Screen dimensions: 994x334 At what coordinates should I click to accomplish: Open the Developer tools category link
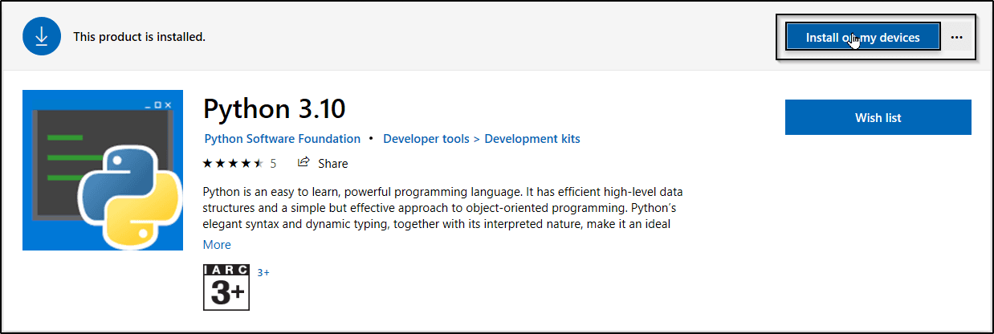tap(426, 139)
